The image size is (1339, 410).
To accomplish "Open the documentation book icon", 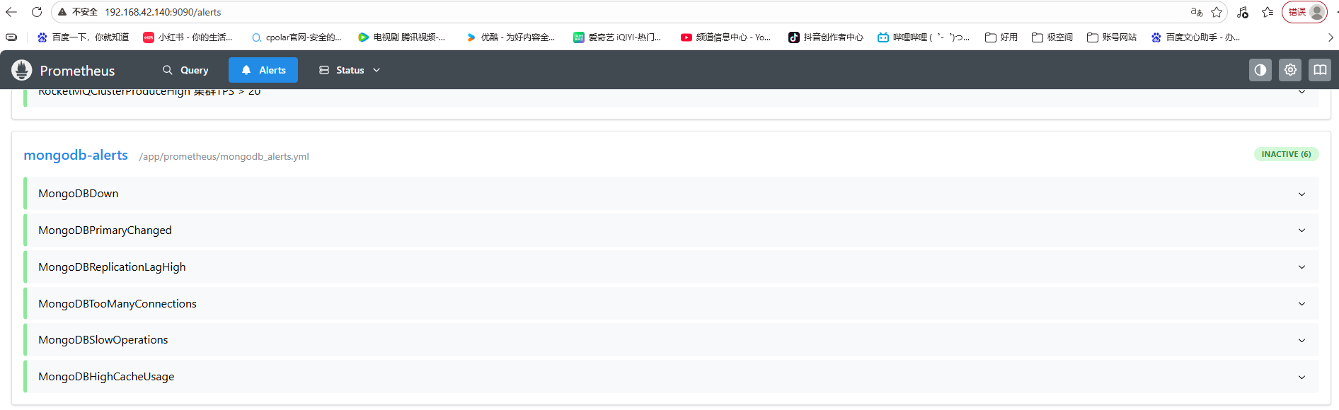I will 1319,70.
